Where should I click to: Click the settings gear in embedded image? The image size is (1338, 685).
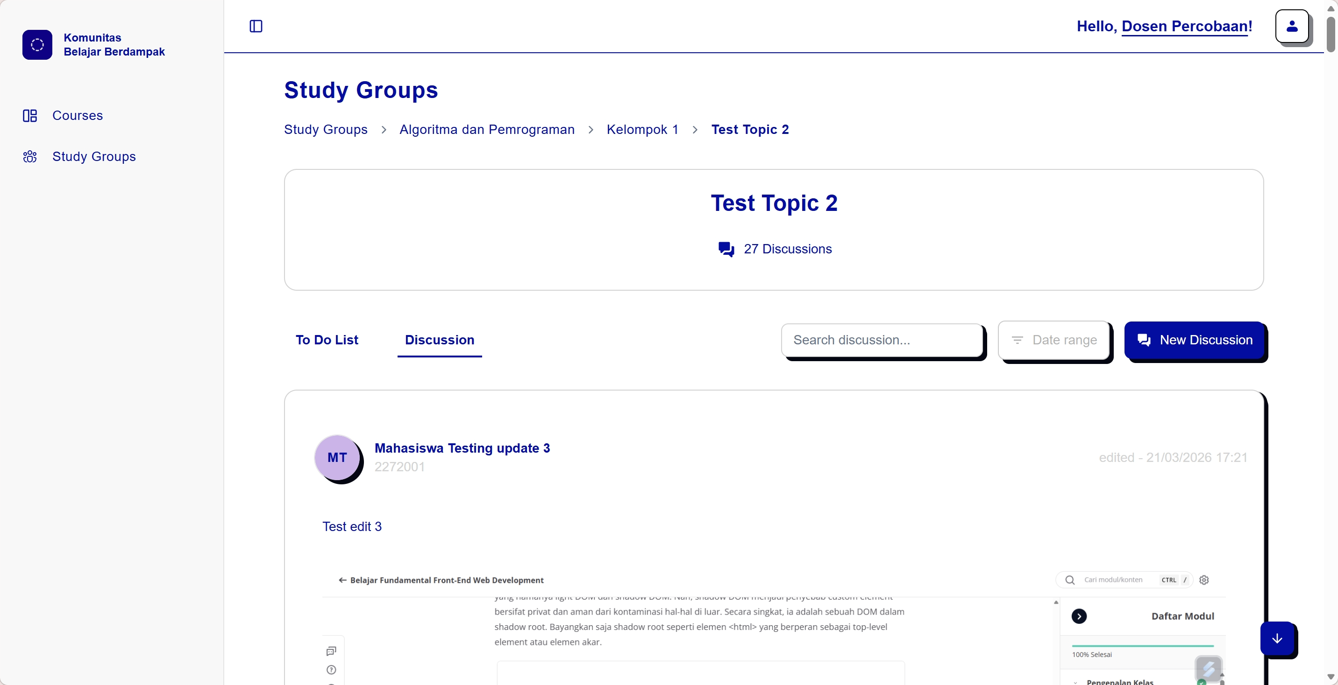pyautogui.click(x=1204, y=580)
